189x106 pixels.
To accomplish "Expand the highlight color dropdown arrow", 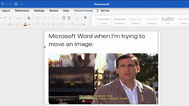I will pos(21,24).
